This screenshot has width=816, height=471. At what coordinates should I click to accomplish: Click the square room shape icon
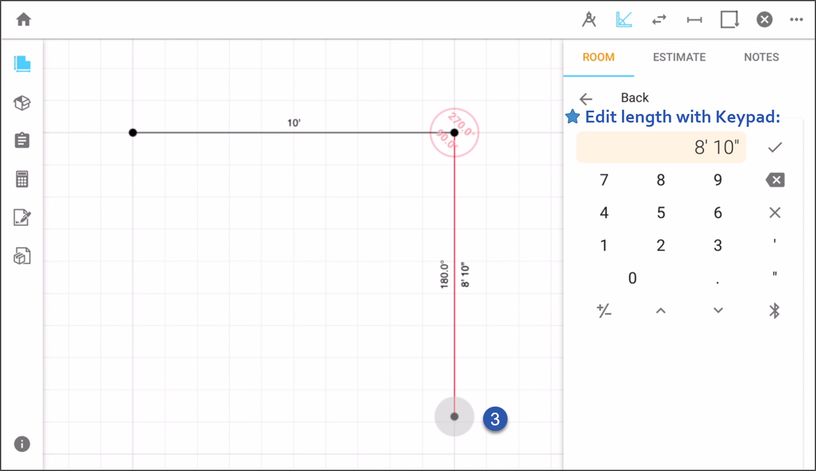[x=730, y=19]
